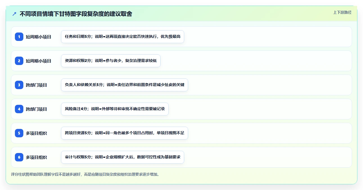Select number badge 6
This screenshot has height=190, width=363.
(19, 157)
